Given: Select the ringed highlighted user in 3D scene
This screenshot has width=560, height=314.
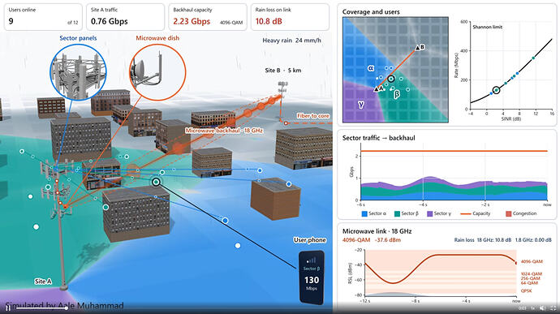Looking at the screenshot, I should [x=156, y=183].
